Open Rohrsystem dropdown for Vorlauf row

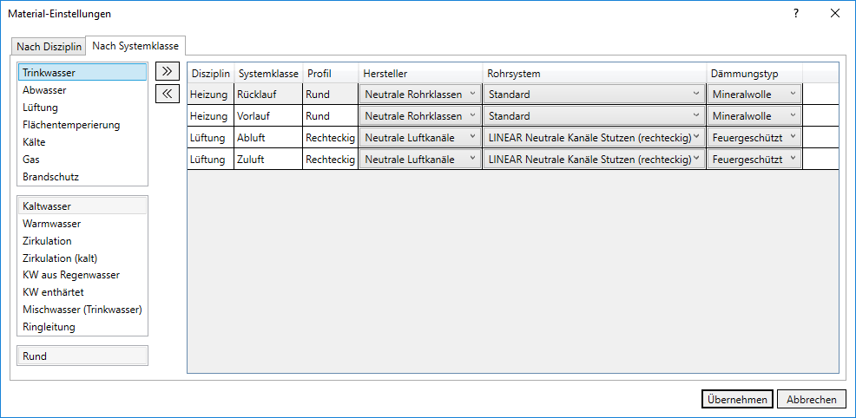click(594, 116)
